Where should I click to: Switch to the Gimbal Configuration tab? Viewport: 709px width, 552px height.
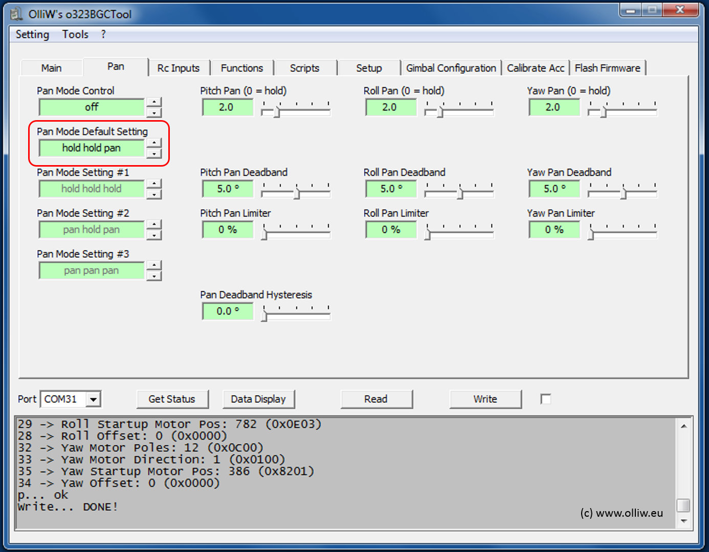pyautogui.click(x=451, y=68)
